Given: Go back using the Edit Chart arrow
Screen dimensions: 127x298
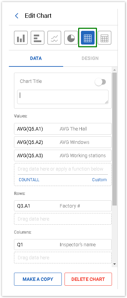Looking at the screenshot, I should tap(17, 16).
